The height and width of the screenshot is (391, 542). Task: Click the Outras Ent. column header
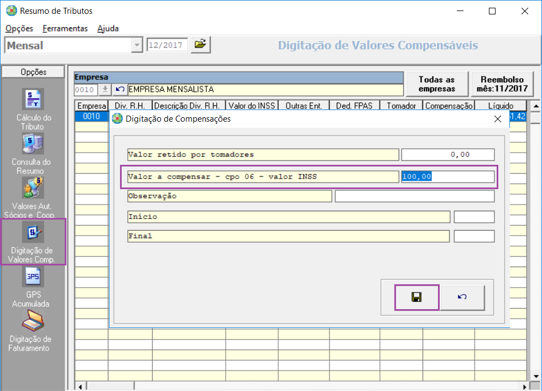pos(304,106)
